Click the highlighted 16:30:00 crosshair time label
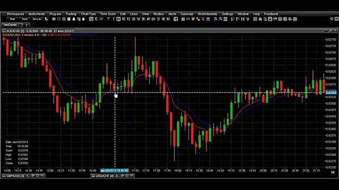 114,170
